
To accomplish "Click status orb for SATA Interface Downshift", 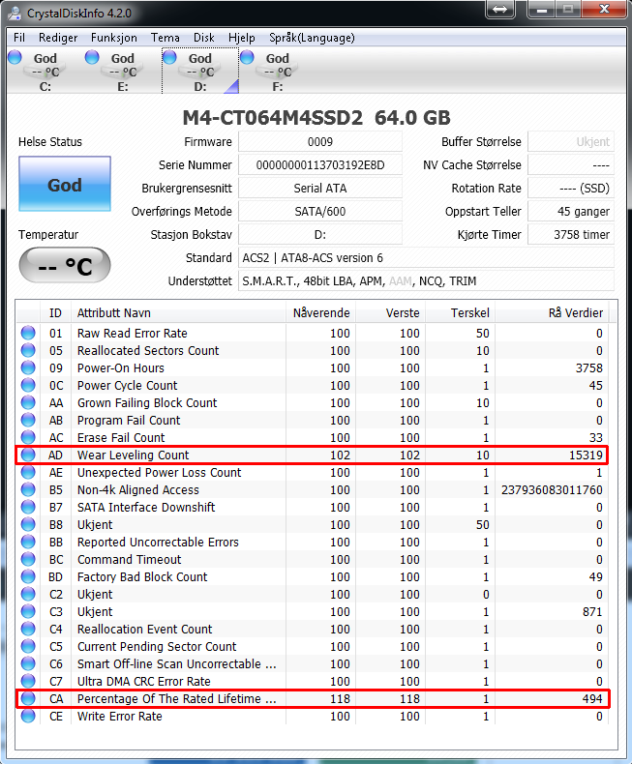I will [28, 507].
